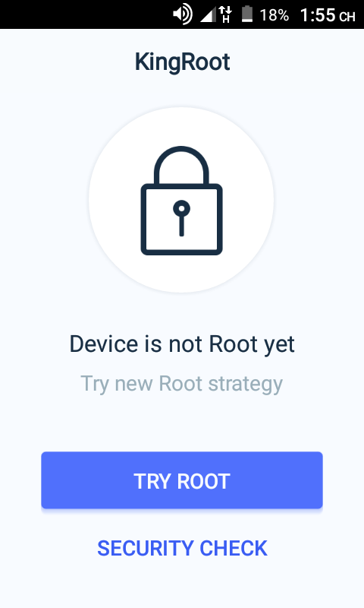Tap the 1:55 clock

(318, 15)
